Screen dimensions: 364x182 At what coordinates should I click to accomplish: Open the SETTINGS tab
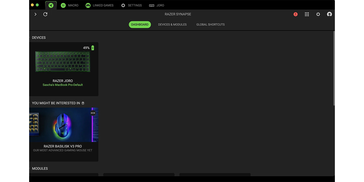[131, 5]
